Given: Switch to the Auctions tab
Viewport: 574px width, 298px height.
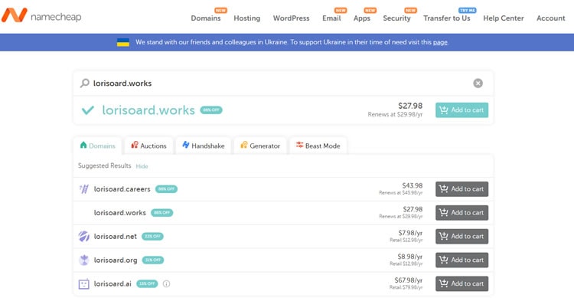Looking at the screenshot, I should point(148,146).
